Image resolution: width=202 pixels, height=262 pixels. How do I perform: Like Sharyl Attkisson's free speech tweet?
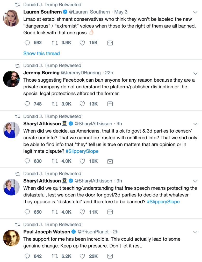click(x=82, y=212)
